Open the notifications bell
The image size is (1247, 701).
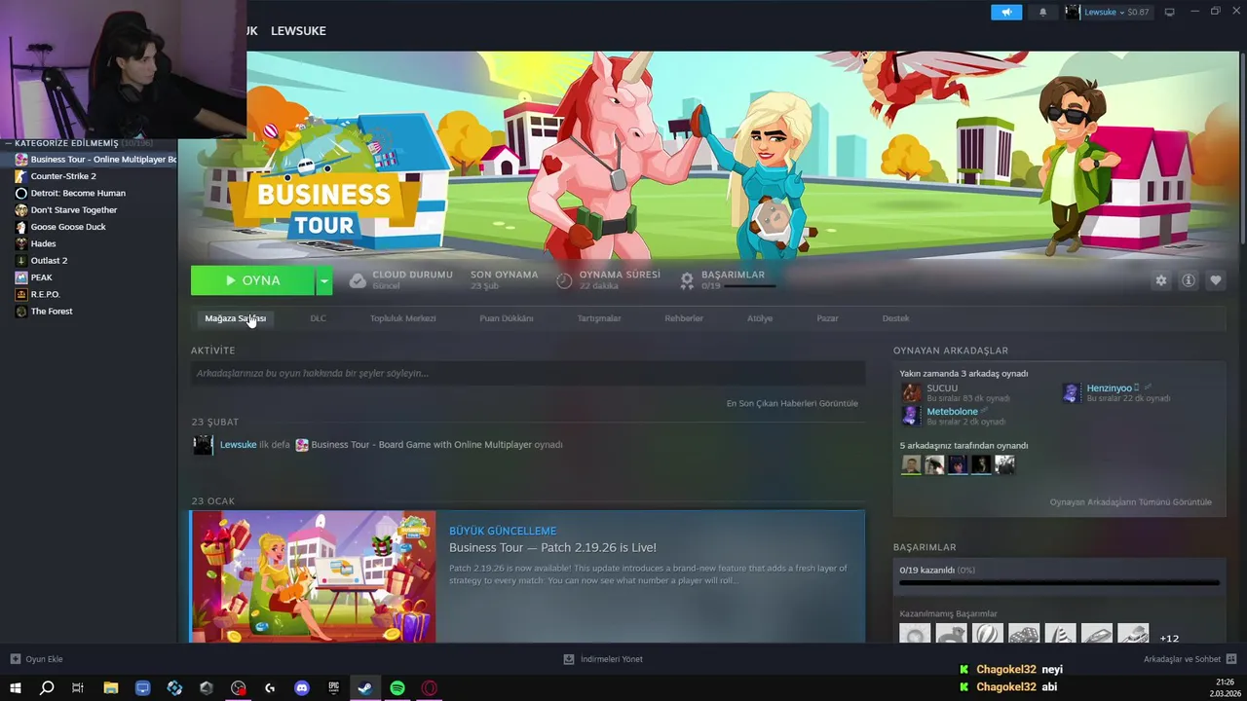pyautogui.click(x=1042, y=12)
